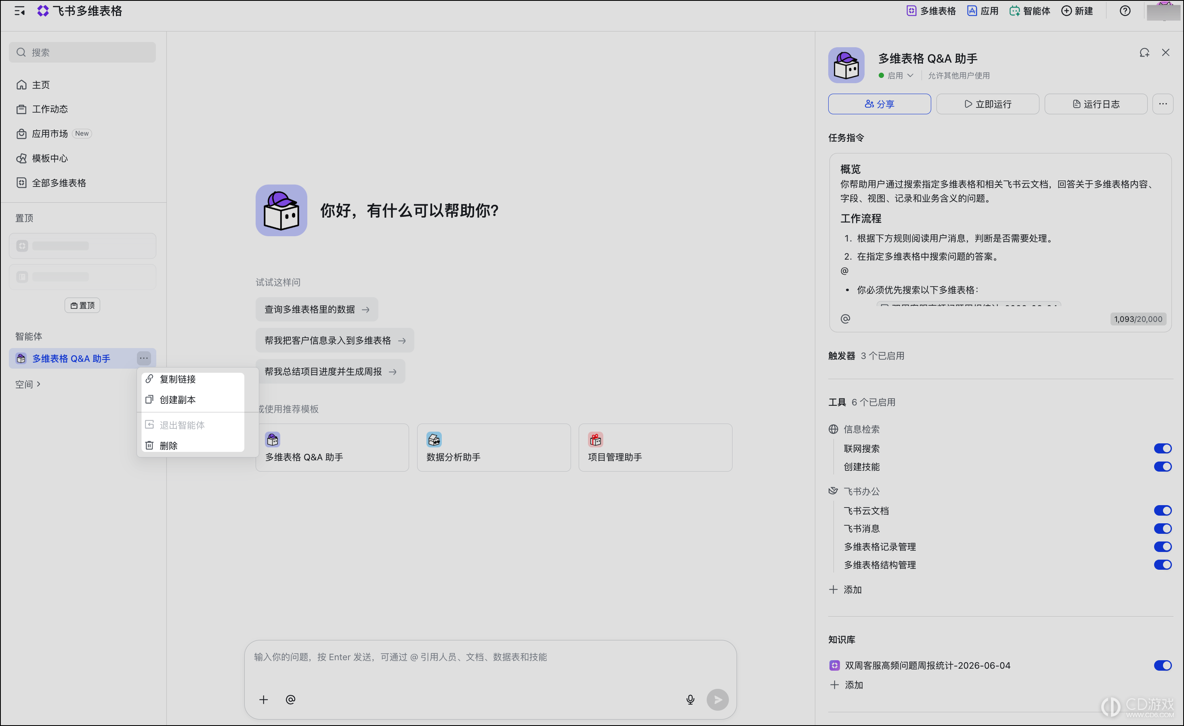
Task: Toggle the 飞书云文档 switch
Action: click(x=1162, y=510)
